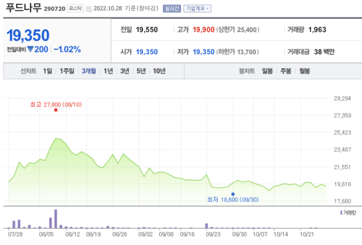The image size is (362, 245).
Task: Open the 기업개요 dropdown
Action: pyautogui.click(x=197, y=9)
